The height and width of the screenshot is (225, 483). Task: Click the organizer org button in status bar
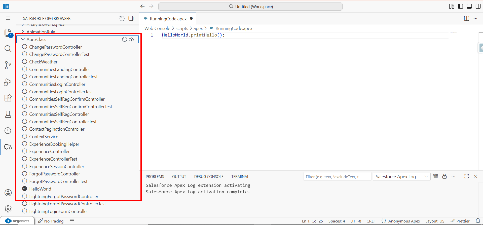coord(17,221)
